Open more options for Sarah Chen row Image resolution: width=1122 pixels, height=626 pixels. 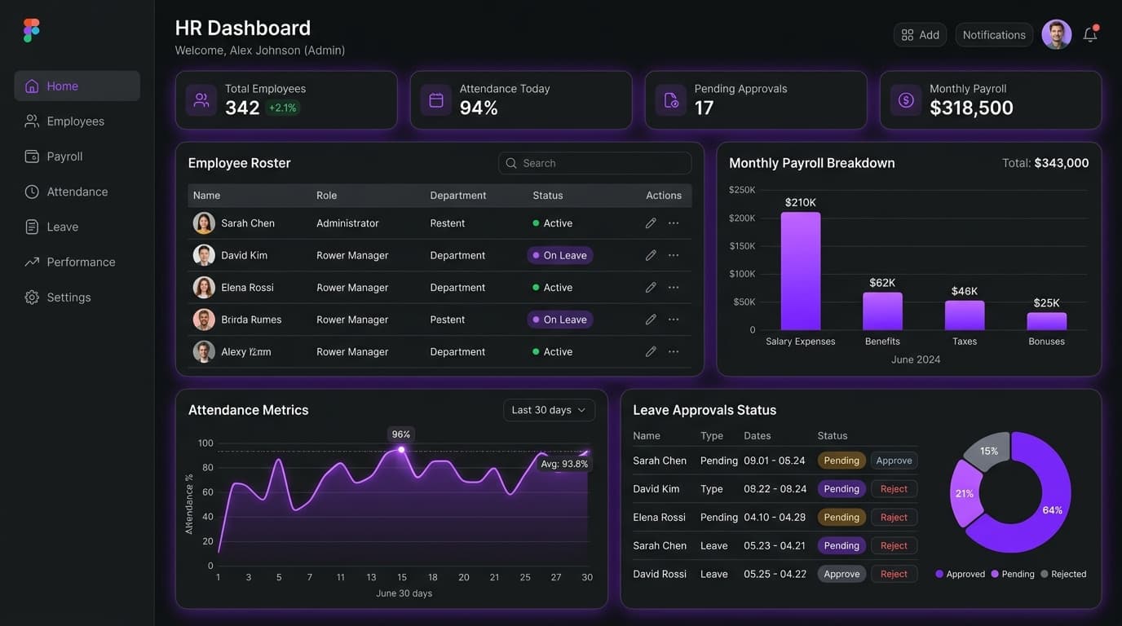click(674, 223)
